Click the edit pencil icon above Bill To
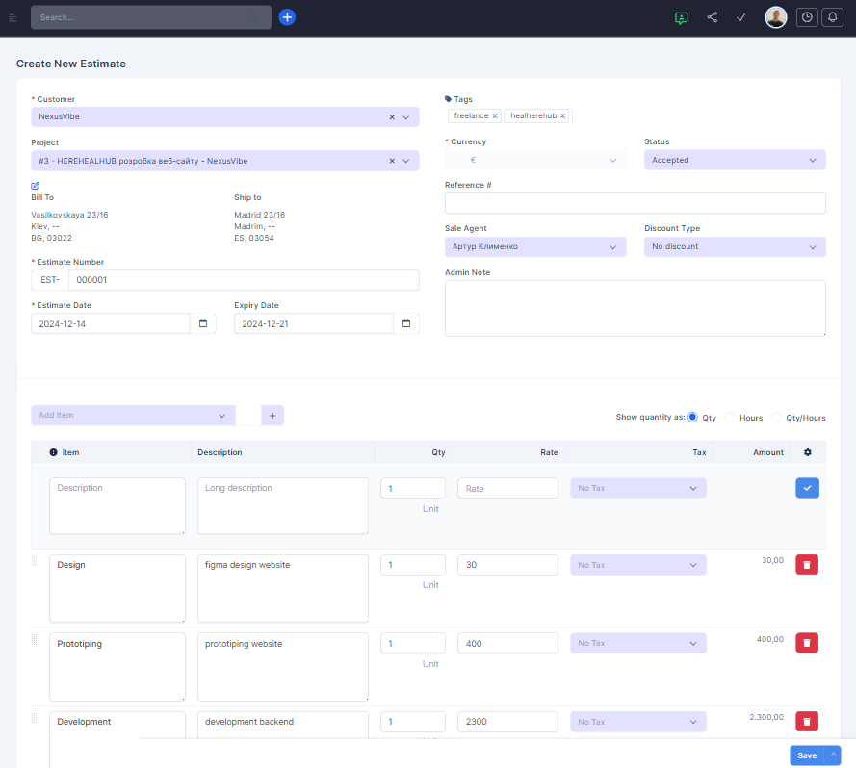The height and width of the screenshot is (768, 856). tap(36, 185)
